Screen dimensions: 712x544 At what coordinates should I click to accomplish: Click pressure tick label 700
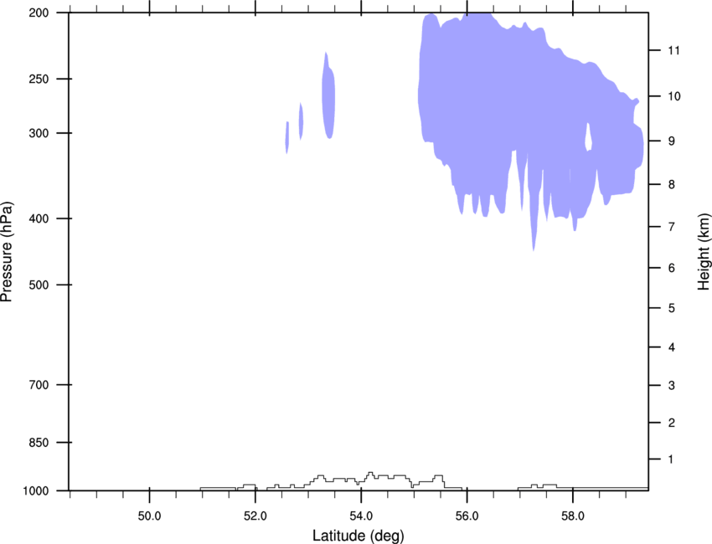(x=39, y=385)
